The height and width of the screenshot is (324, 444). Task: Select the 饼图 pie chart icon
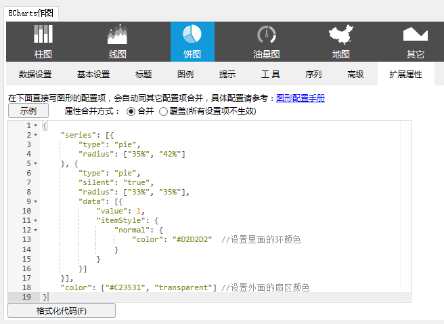pos(192,41)
